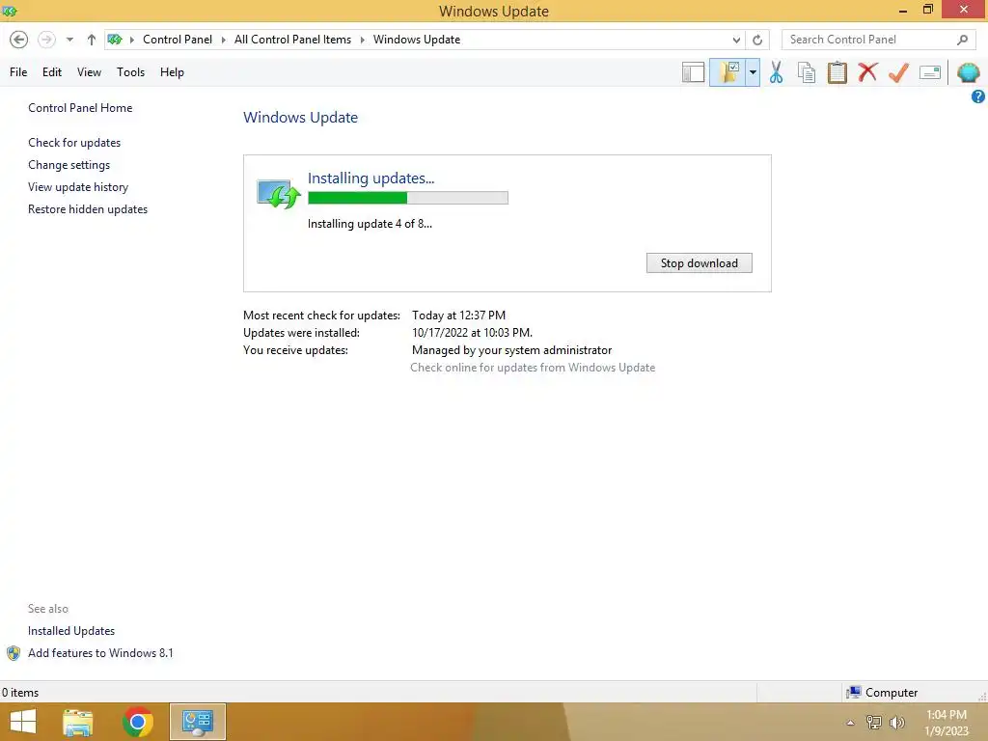
Task: Open address bar history dropdown
Action: click(736, 40)
